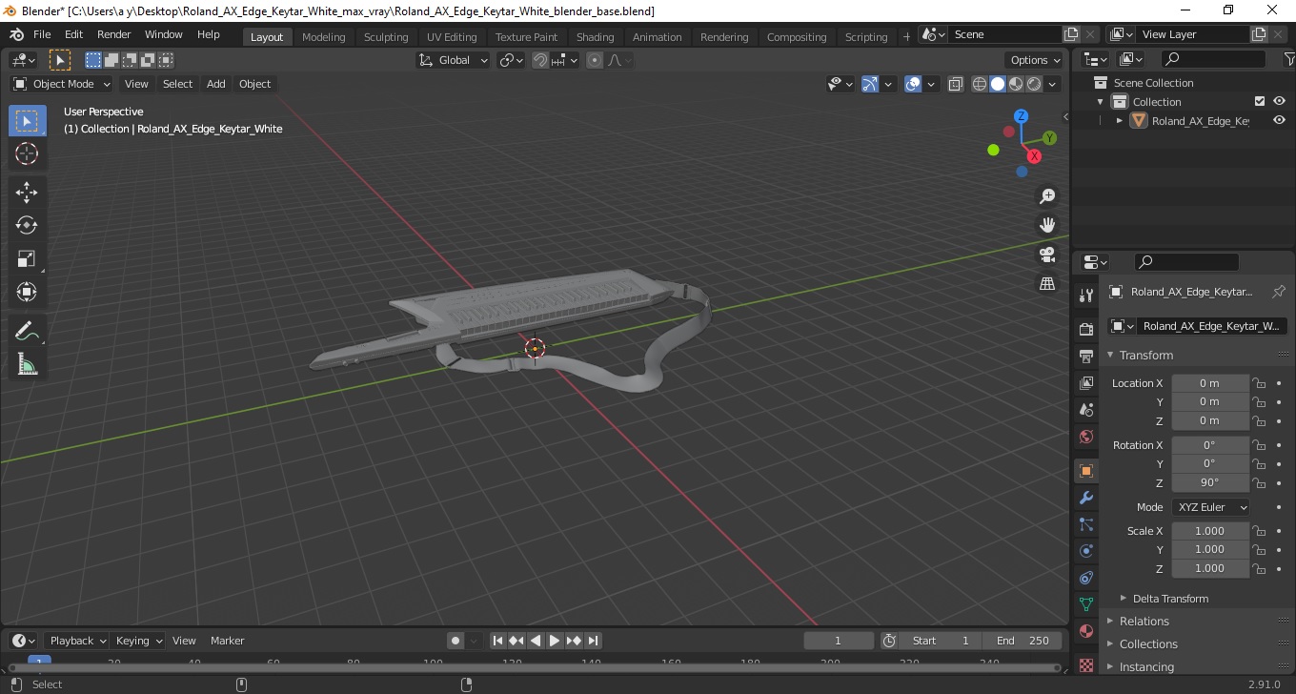
Task: Open the Modifier properties wrench tab
Action: click(x=1085, y=498)
